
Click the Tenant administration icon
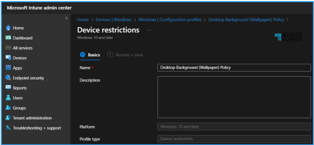[x=8, y=118]
